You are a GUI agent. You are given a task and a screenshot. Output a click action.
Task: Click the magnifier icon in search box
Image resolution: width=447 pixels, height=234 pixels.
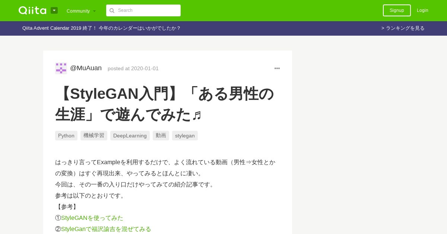coord(112,10)
